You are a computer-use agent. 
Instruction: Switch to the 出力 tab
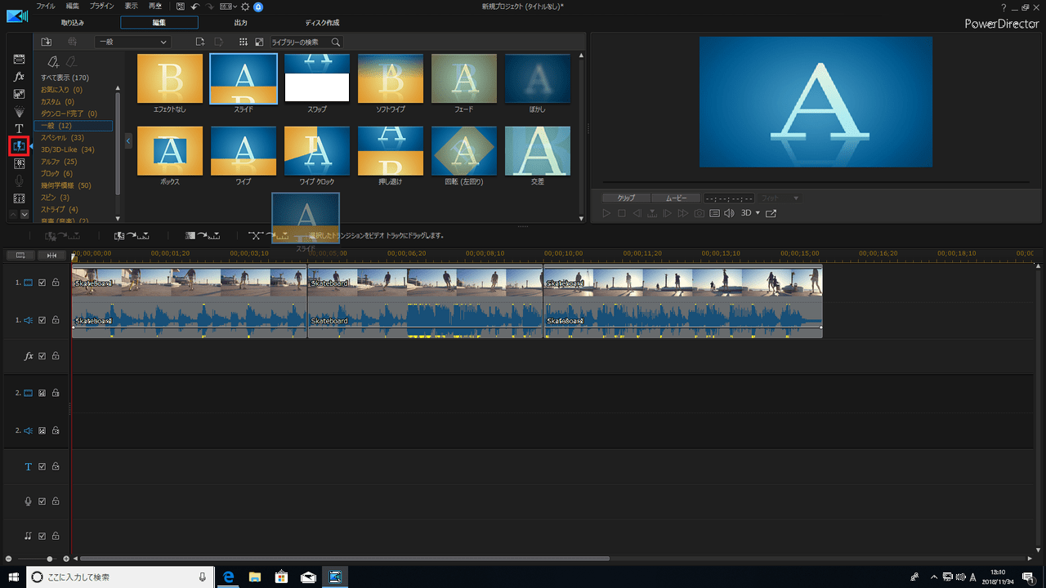tap(240, 23)
